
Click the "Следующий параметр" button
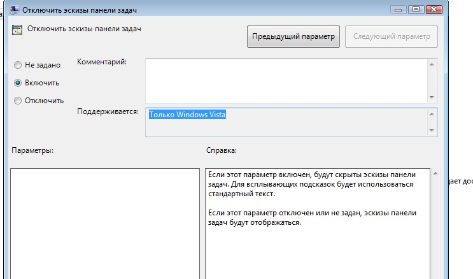click(x=392, y=36)
